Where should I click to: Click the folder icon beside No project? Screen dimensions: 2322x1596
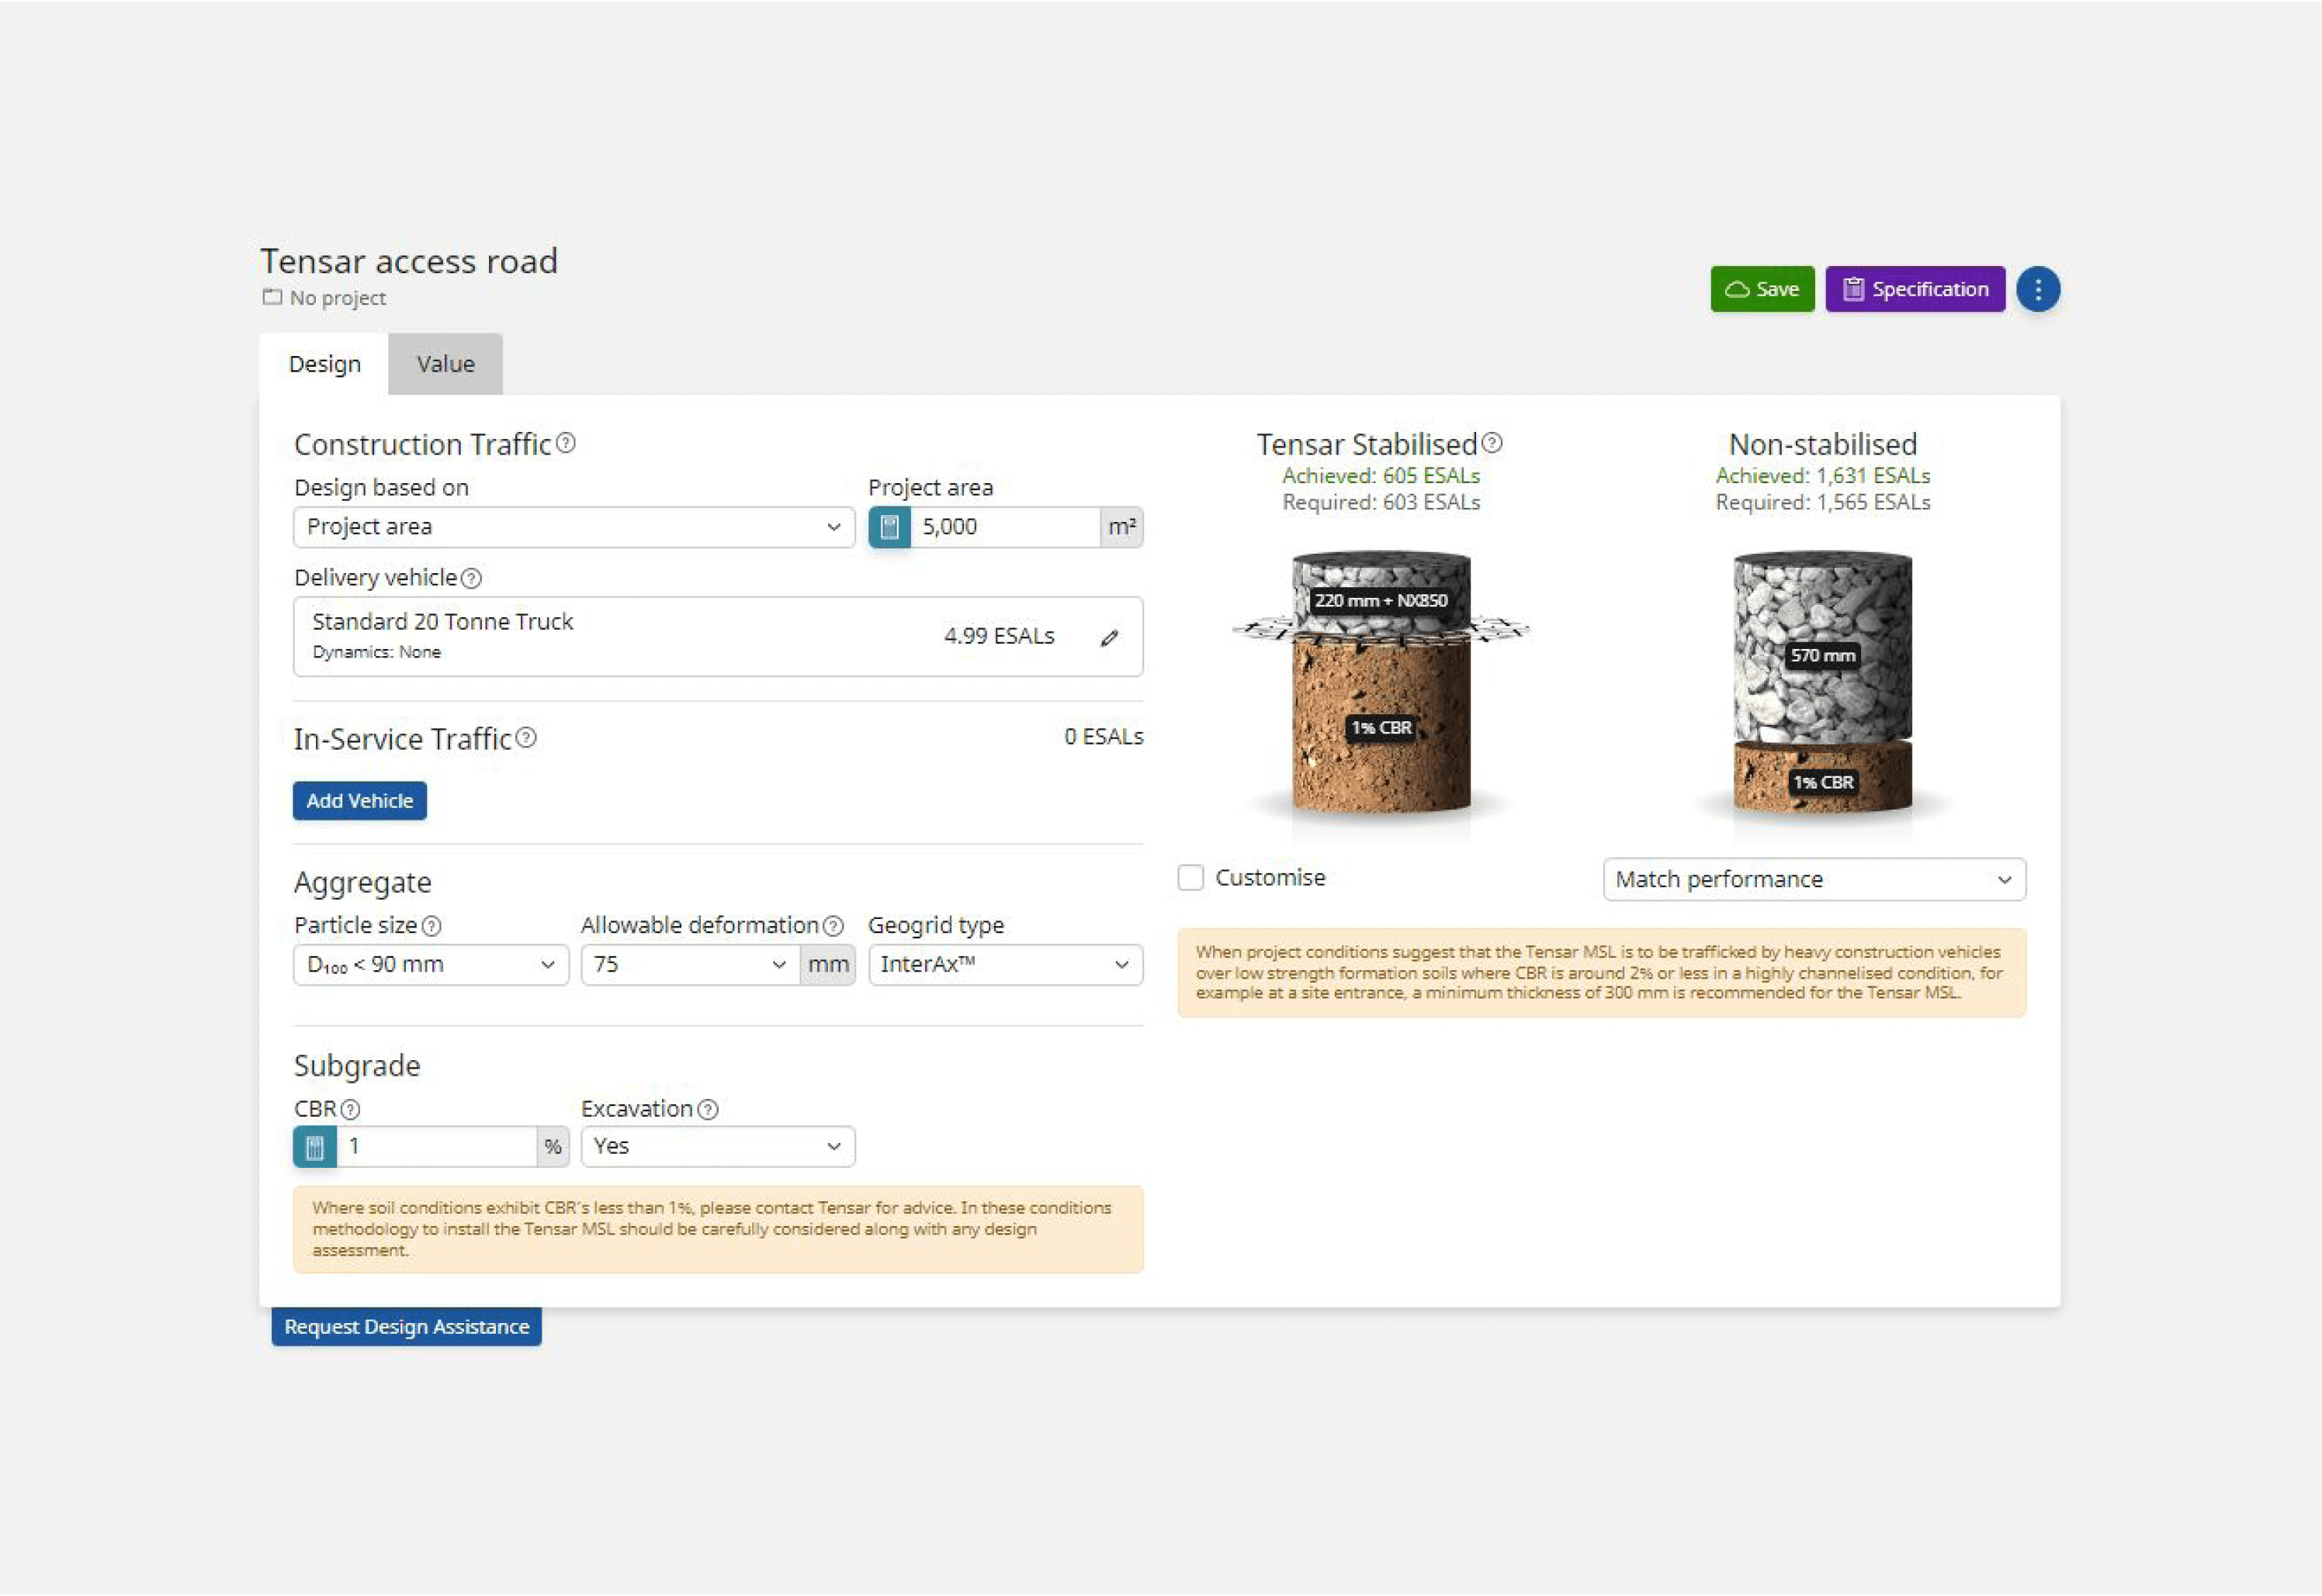(x=271, y=297)
